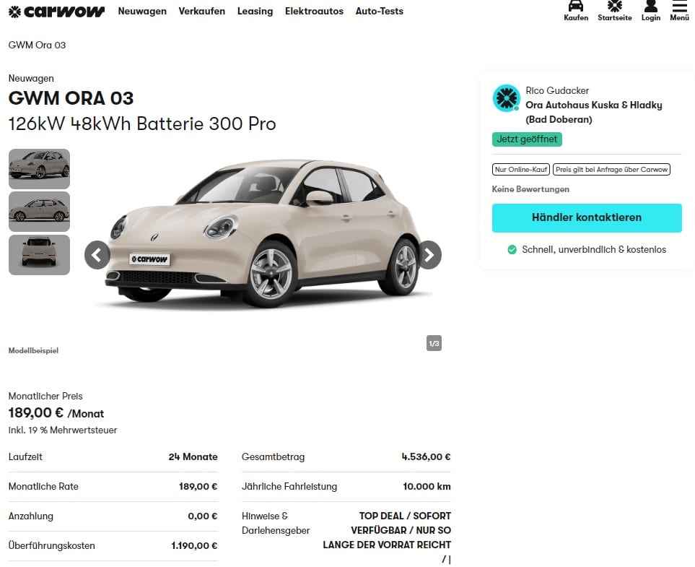Select the rear-view car thumbnail
This screenshot has height=567, width=695.
click(x=40, y=255)
